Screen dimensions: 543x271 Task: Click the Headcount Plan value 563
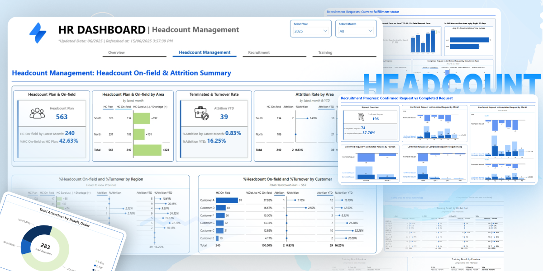(62, 117)
